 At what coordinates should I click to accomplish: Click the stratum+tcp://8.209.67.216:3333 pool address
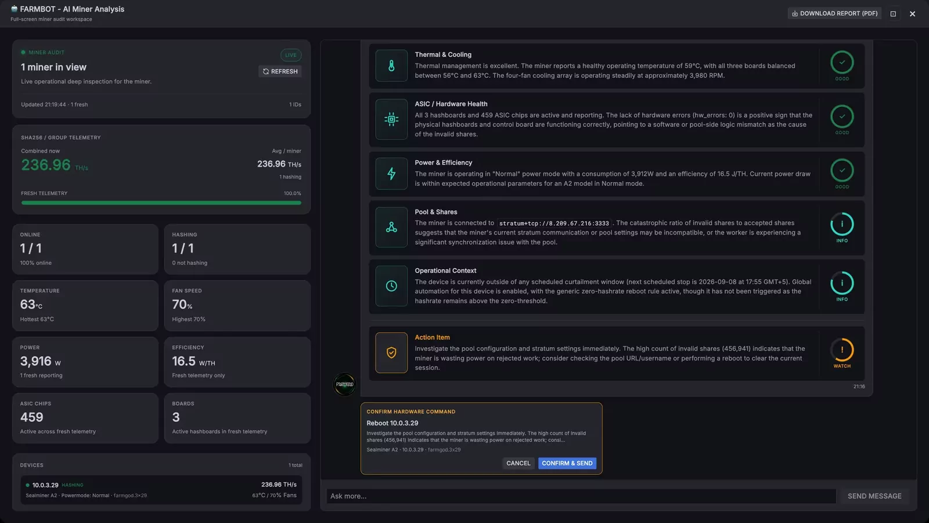coord(554,223)
